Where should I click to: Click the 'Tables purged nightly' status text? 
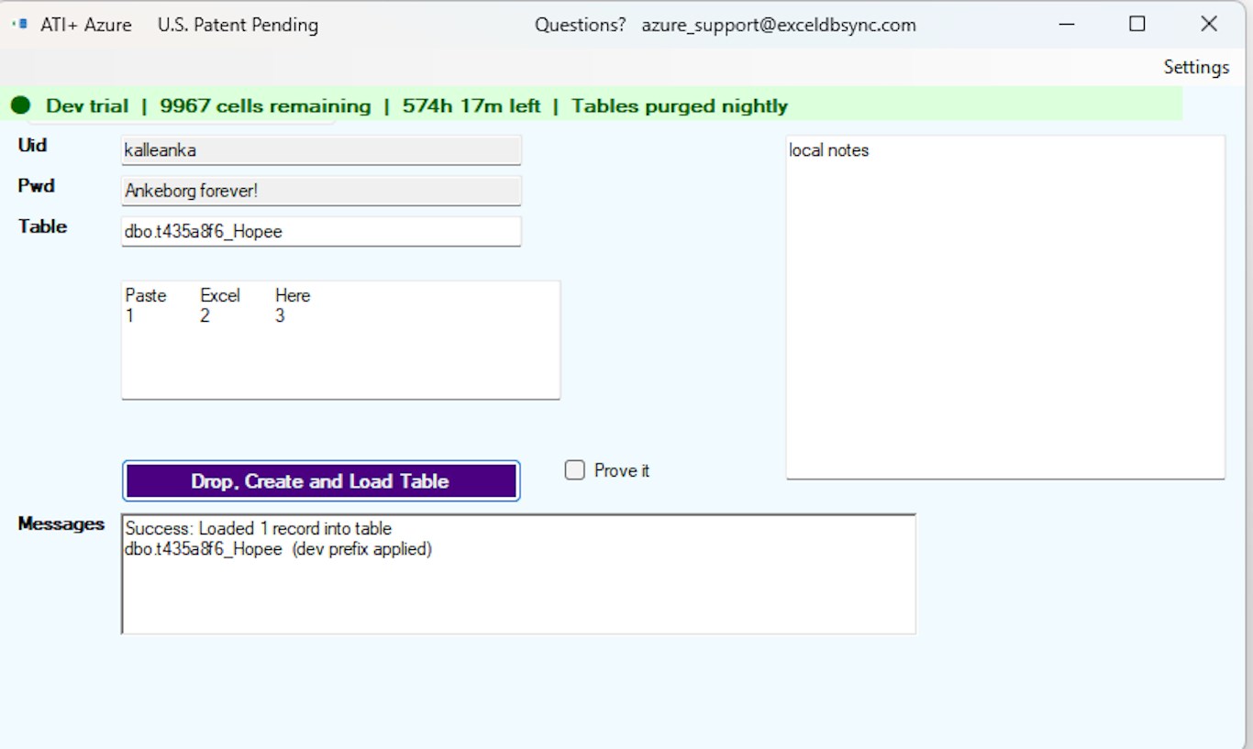[x=680, y=106]
